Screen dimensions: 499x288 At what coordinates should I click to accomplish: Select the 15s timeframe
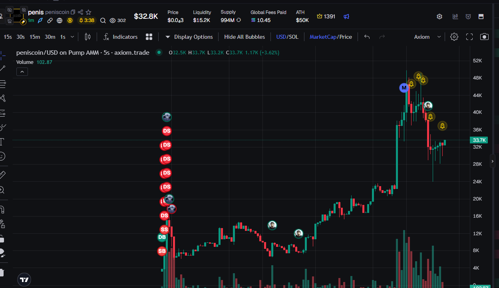(x=8, y=37)
